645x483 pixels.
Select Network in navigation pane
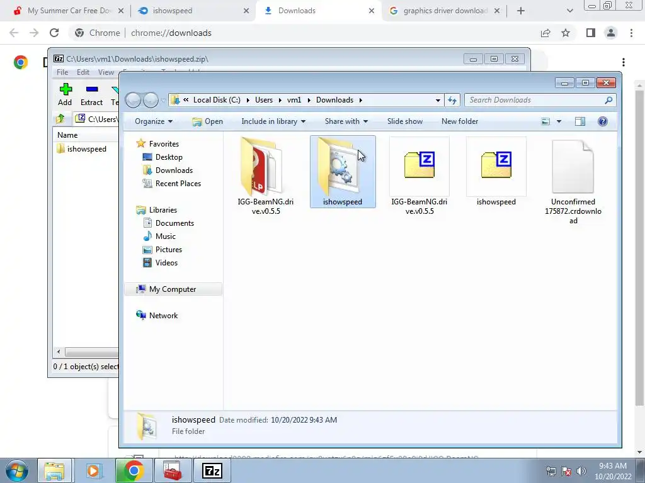(x=163, y=316)
